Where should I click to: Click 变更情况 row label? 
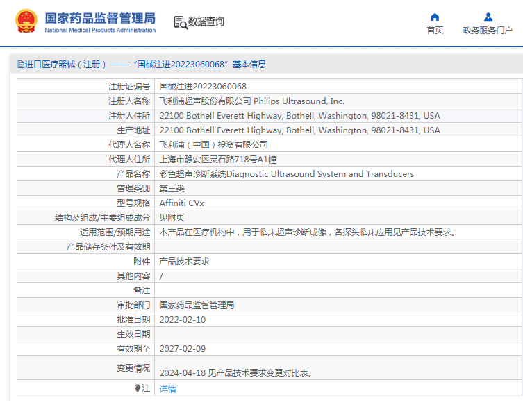point(133,368)
